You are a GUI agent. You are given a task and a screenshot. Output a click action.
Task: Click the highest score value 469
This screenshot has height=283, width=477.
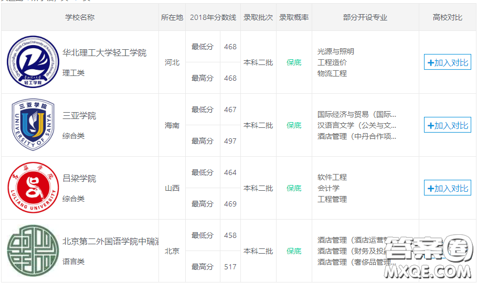[230, 204]
